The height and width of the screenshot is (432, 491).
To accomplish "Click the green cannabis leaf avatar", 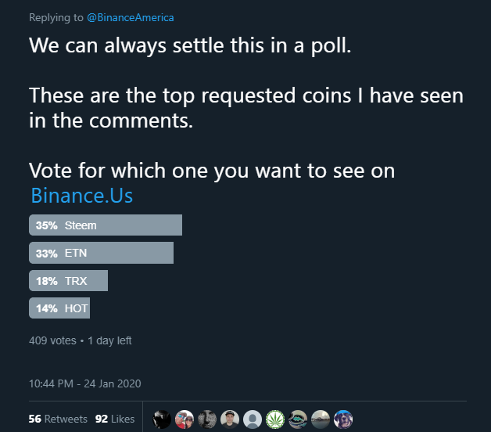I will (275, 419).
